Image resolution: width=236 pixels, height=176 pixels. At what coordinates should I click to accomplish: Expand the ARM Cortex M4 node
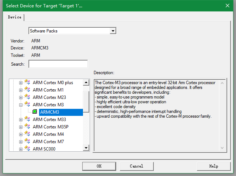pos(21,134)
